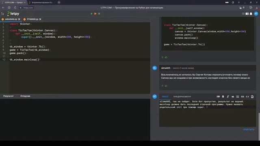Image resolution: width=260 pixels, height=146 pixels.
Task: Toggle the browser incognito glasses icon
Action: click(x=227, y=2)
